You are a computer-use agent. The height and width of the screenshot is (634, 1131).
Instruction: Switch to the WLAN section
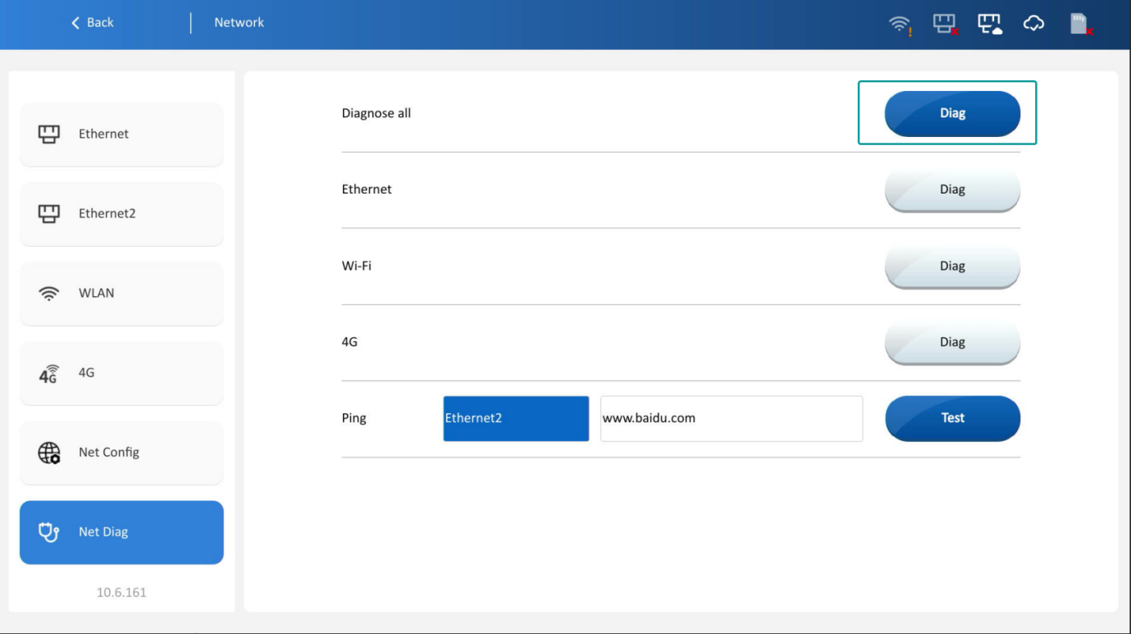[121, 293]
